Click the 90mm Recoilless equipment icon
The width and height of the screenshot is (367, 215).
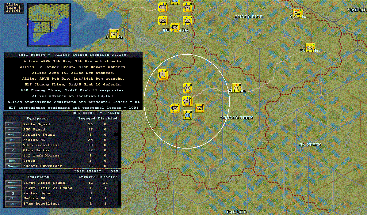(13, 145)
